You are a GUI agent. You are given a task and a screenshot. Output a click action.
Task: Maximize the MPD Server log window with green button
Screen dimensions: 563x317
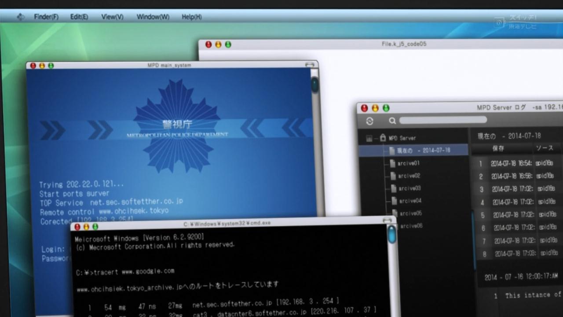(386, 108)
